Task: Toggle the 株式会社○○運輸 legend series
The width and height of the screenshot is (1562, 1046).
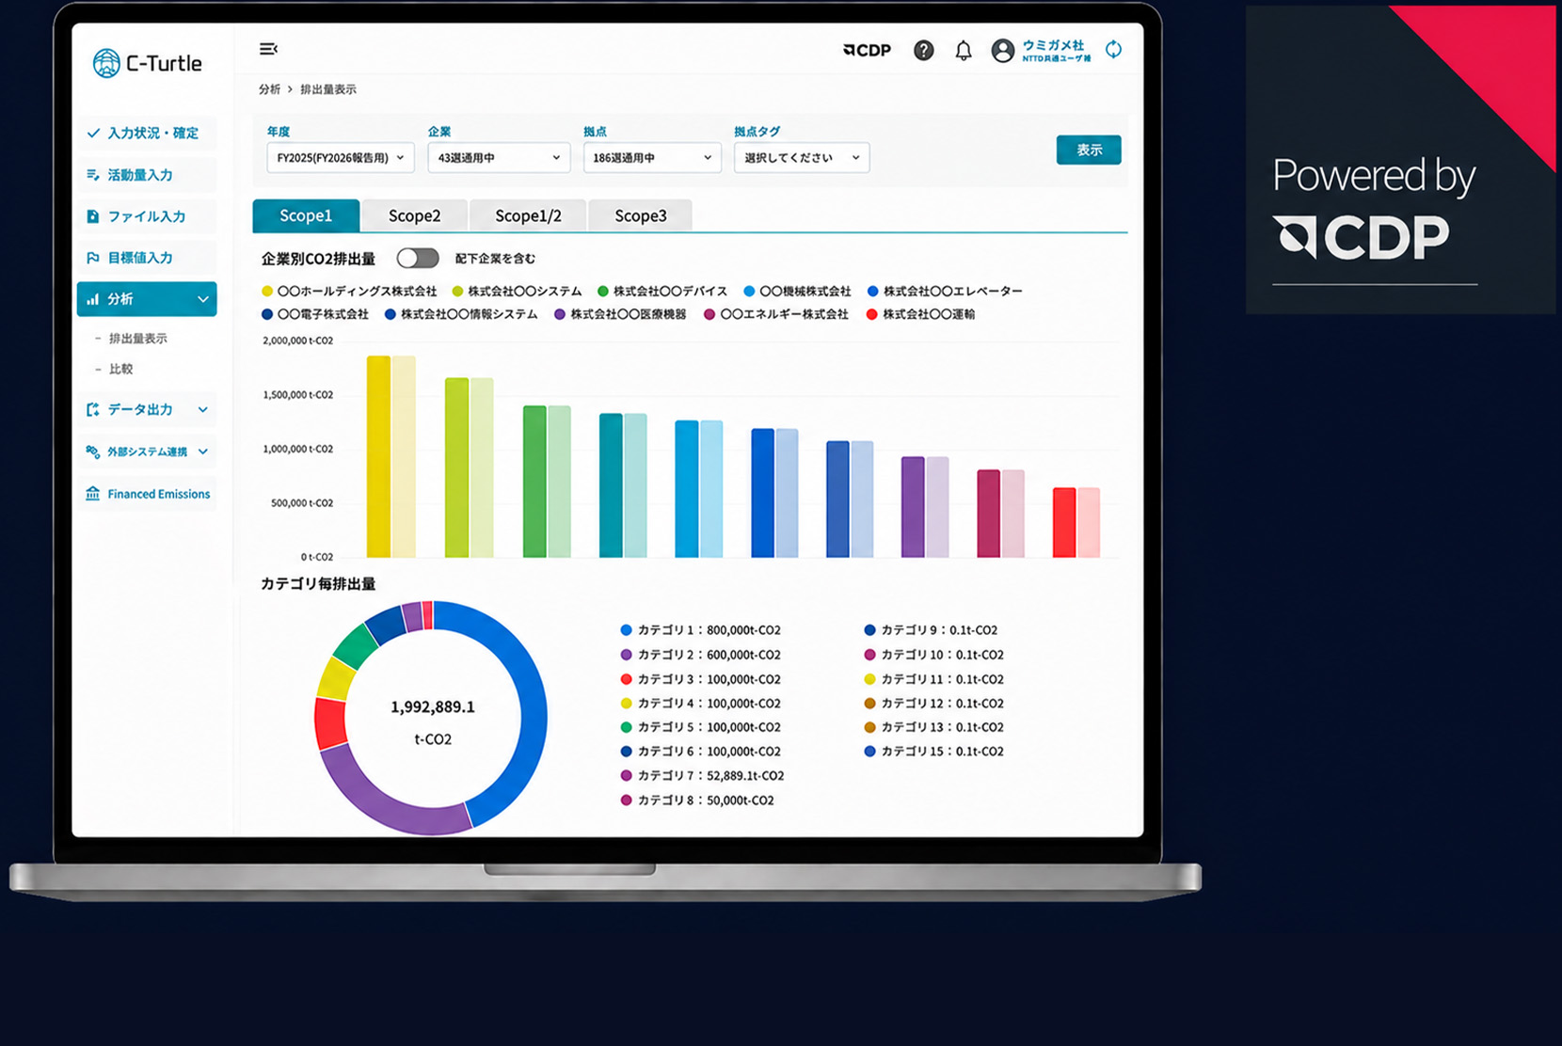Action: [920, 314]
